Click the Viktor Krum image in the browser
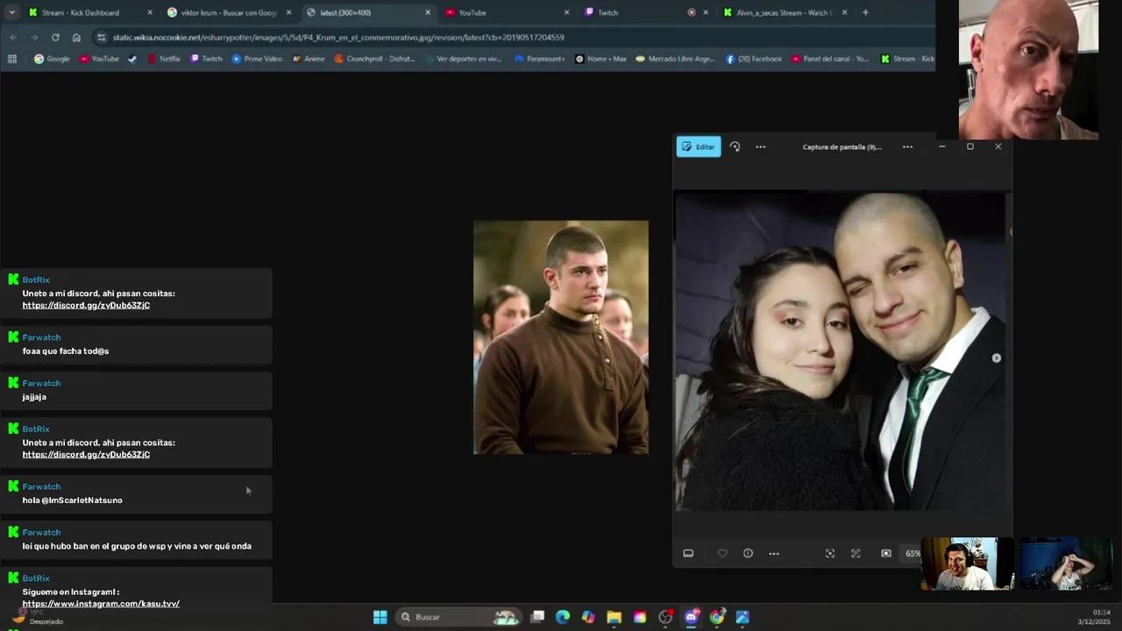Screen dimensions: 1122x631 tap(561, 337)
